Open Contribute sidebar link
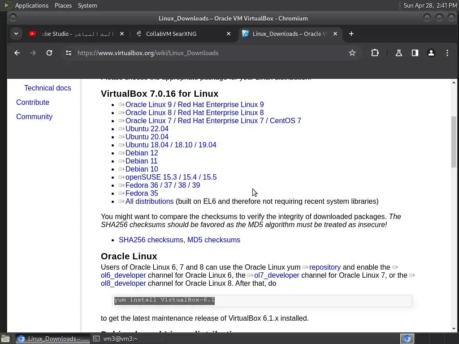Screen dimensions: 459x344 coord(32,103)
